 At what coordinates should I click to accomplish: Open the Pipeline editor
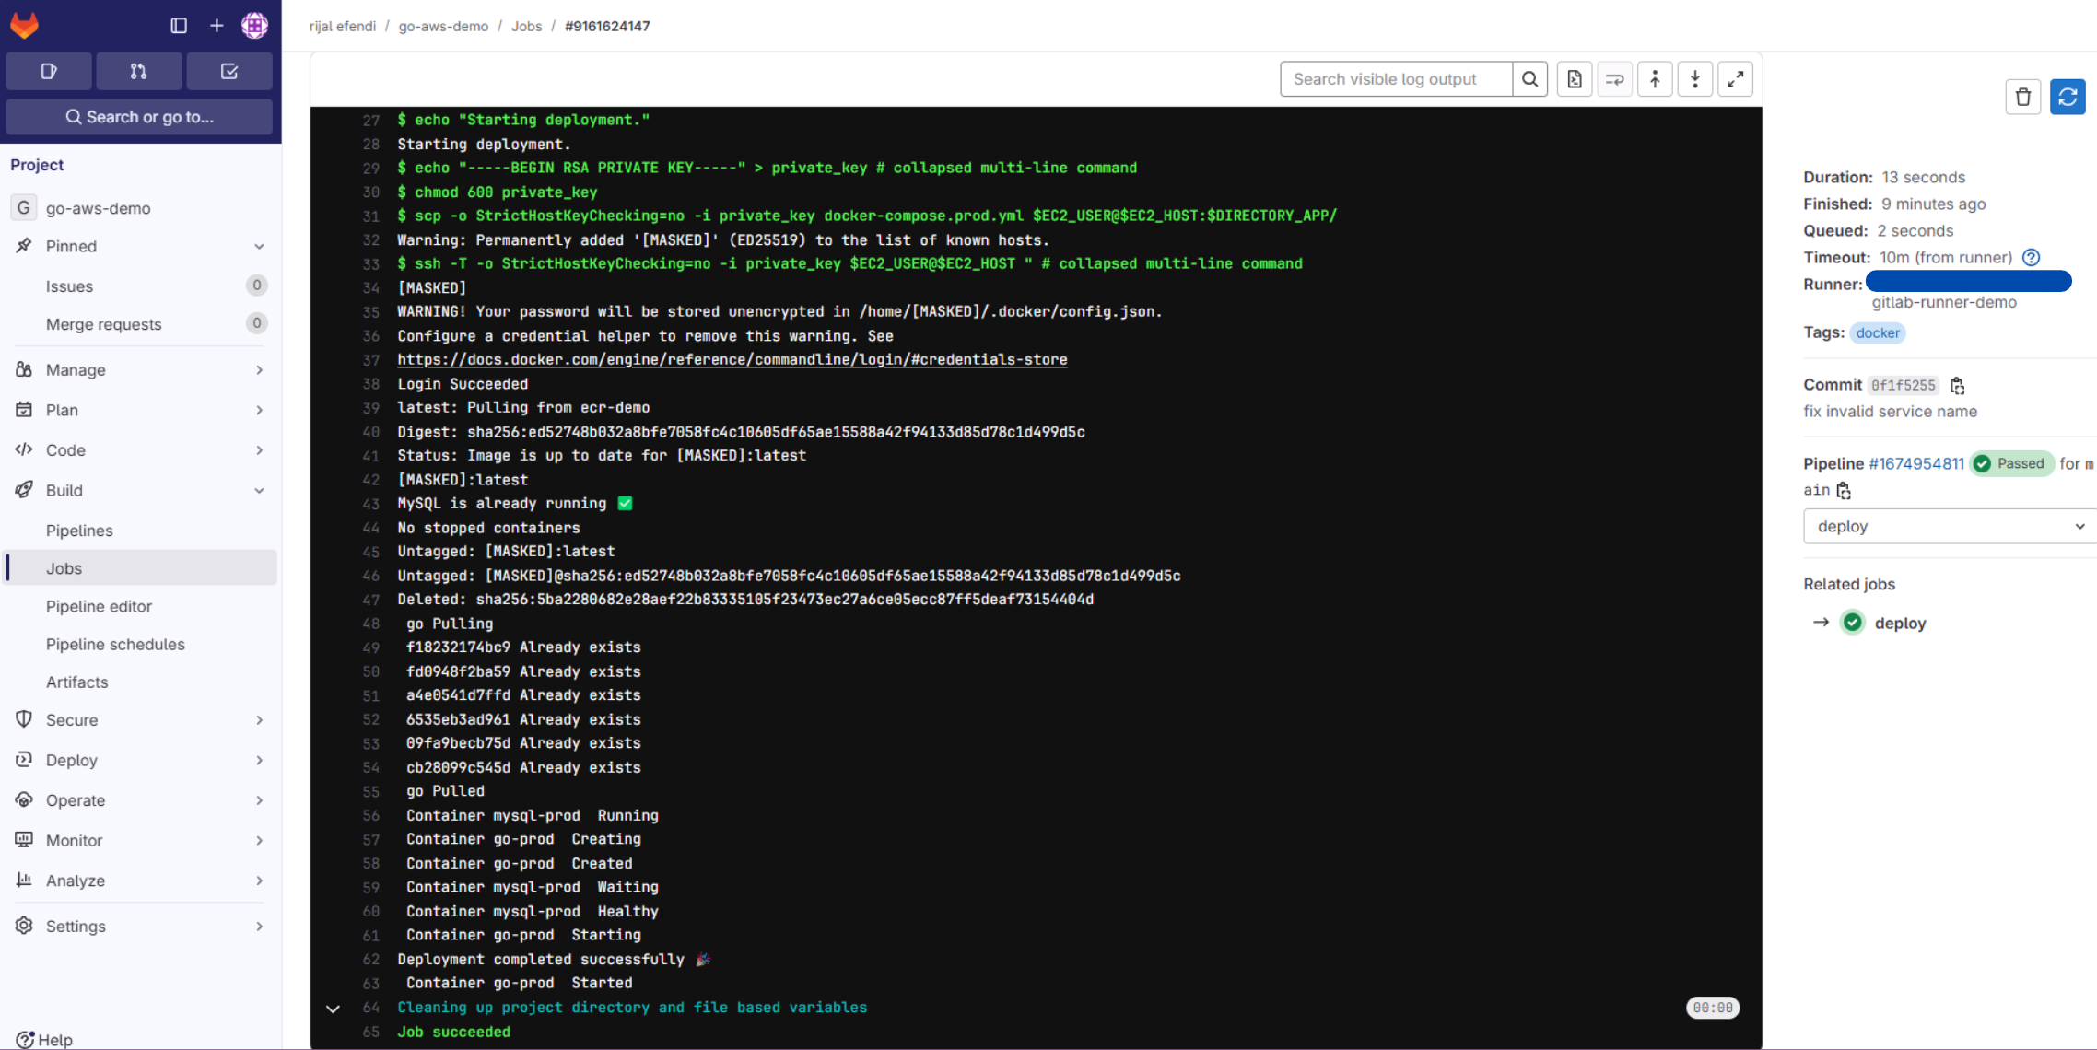(99, 606)
